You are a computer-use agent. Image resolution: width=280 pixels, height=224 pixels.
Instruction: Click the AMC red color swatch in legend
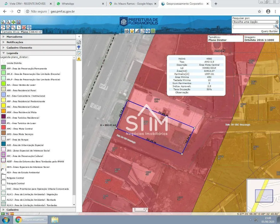click(x=3, y=127)
